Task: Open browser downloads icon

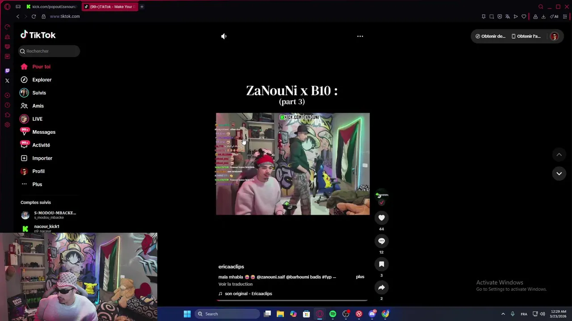Action: click(x=543, y=16)
